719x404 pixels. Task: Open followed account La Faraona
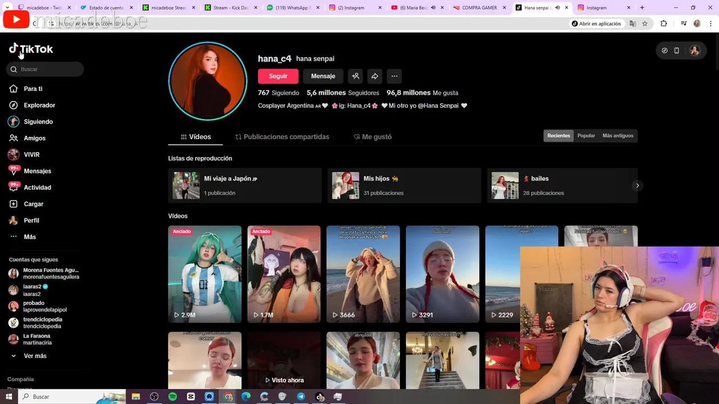(37, 339)
